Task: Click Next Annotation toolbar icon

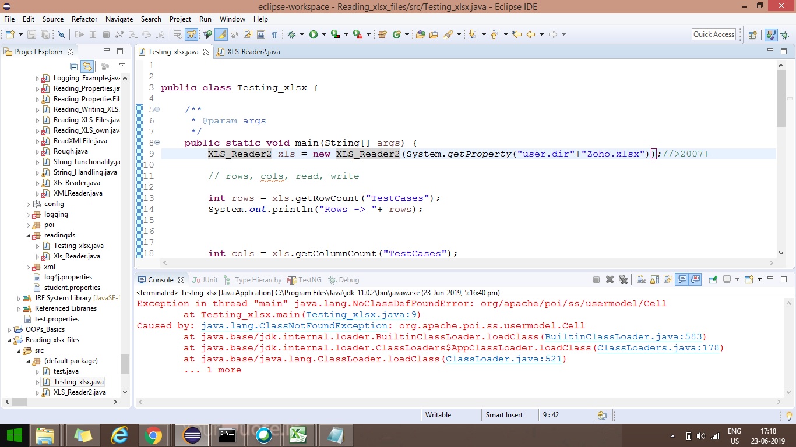Action: [473, 35]
